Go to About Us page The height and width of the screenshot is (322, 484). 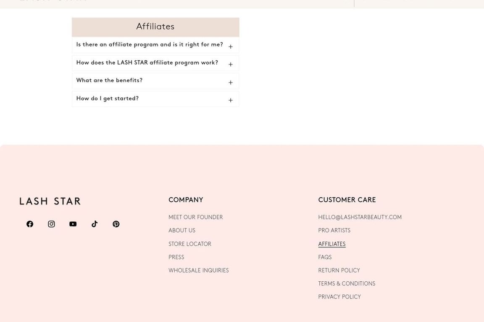(x=182, y=231)
